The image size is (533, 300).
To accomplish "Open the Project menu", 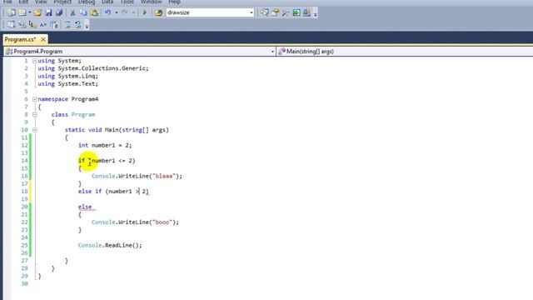I will click(x=62, y=2).
